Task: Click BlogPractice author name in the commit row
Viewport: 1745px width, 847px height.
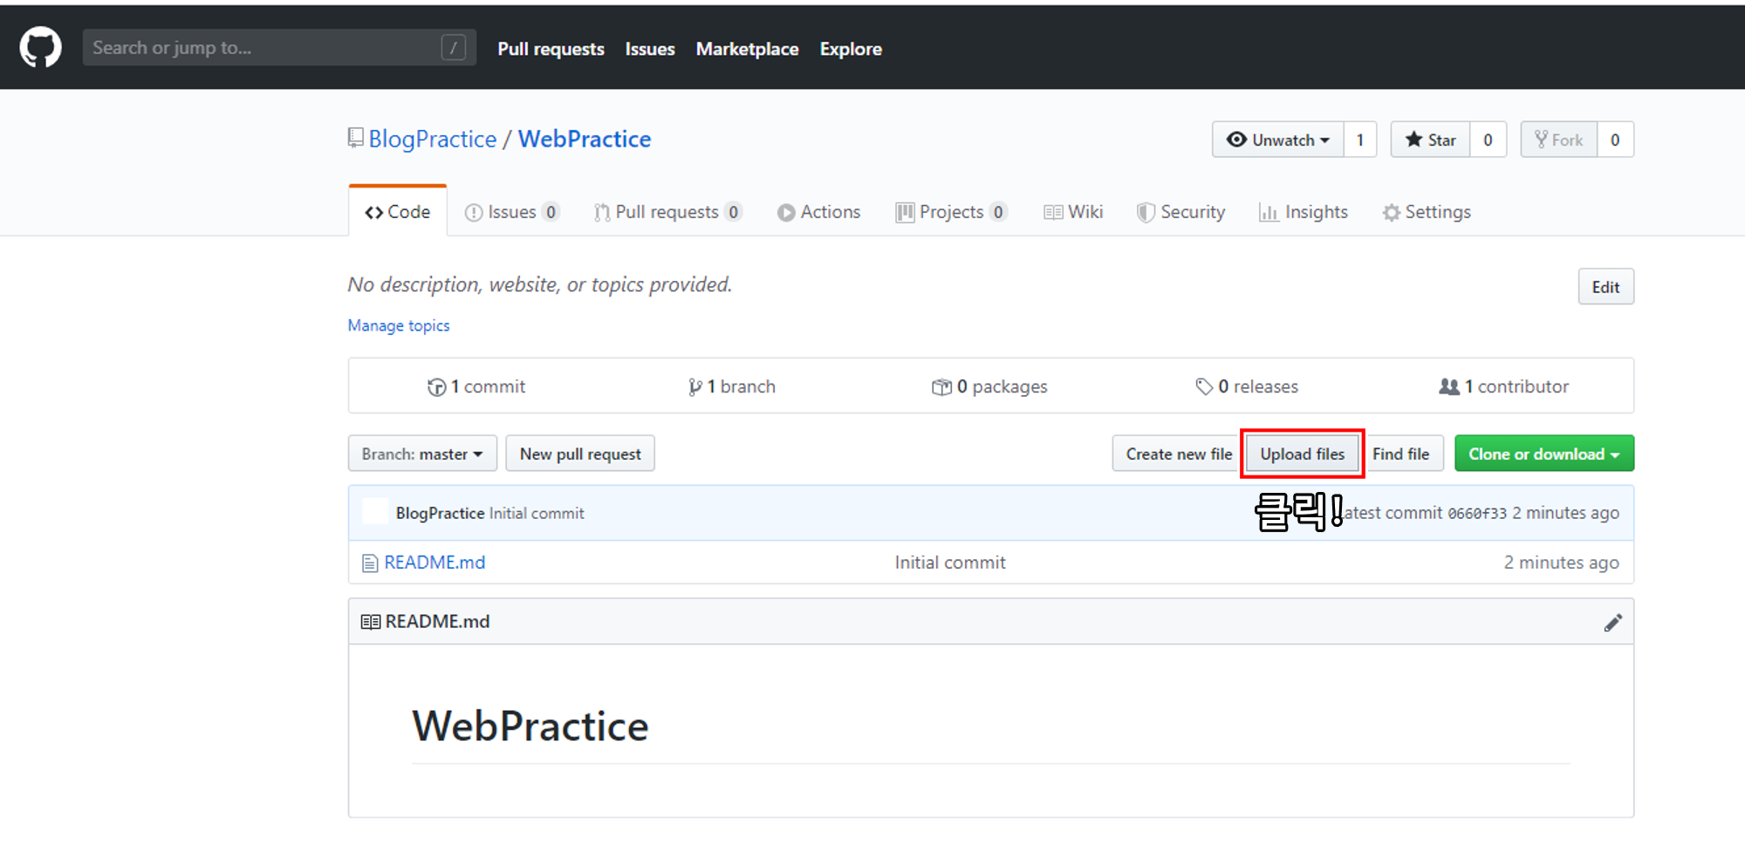Action: click(x=440, y=513)
